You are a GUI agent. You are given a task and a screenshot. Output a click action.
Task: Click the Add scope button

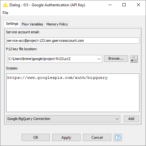point(131,119)
